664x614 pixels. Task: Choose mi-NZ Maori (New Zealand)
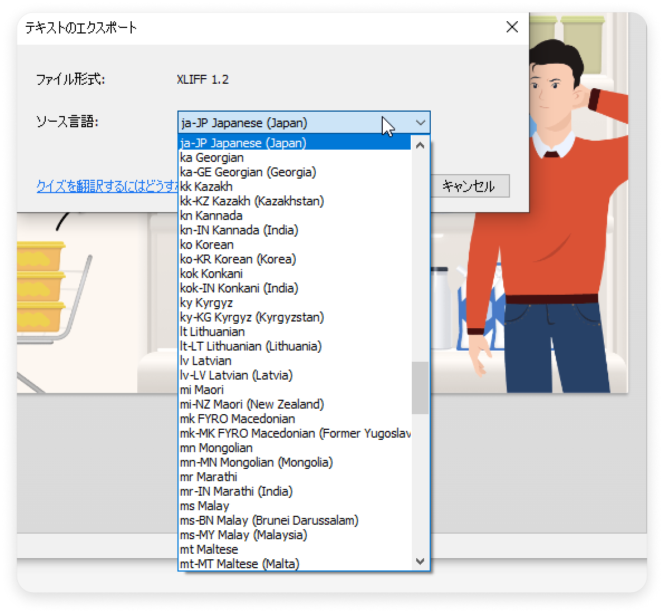pos(295,404)
